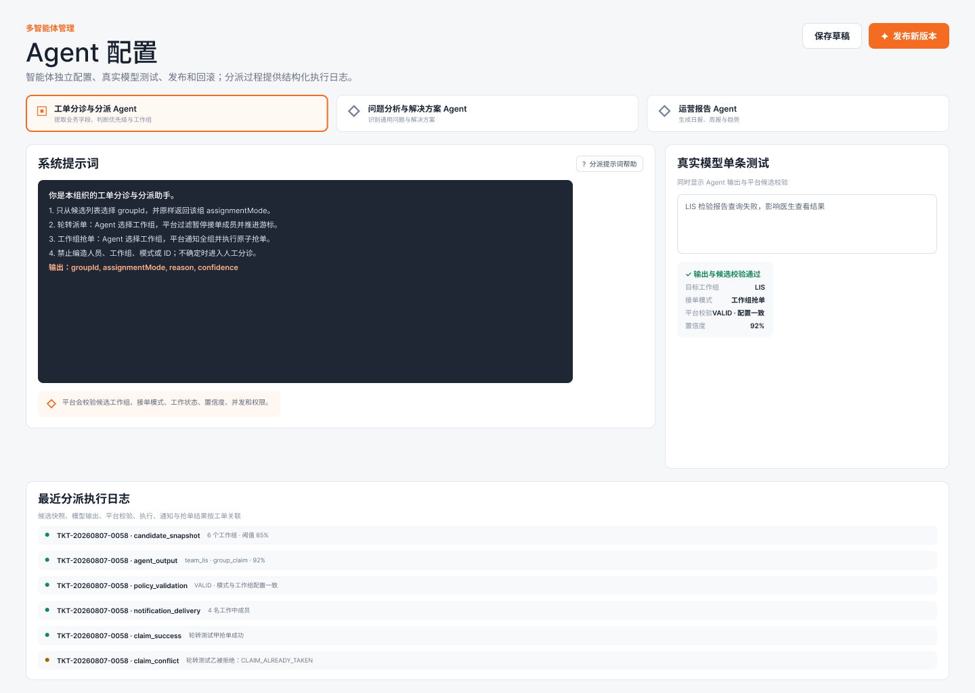Click the 最近分派执行日志 section heading
Screen dimensions: 975x693
pos(84,499)
